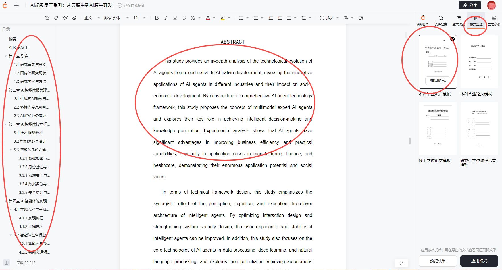Open the 生成参考 tab
502x270 pixels.
click(494, 20)
